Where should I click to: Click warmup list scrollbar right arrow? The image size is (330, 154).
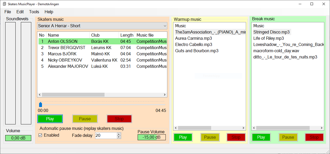[x=244, y=128]
